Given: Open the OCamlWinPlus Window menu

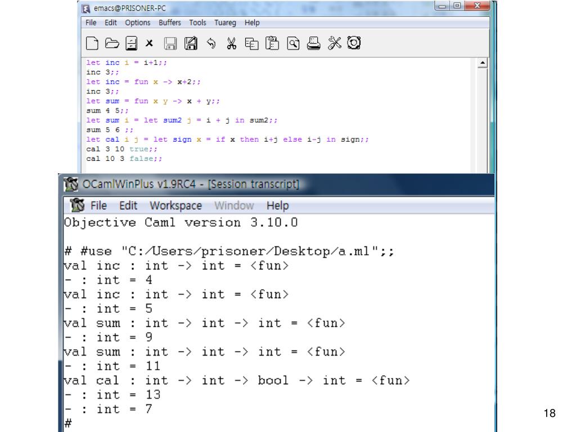Looking at the screenshot, I should pos(234,205).
